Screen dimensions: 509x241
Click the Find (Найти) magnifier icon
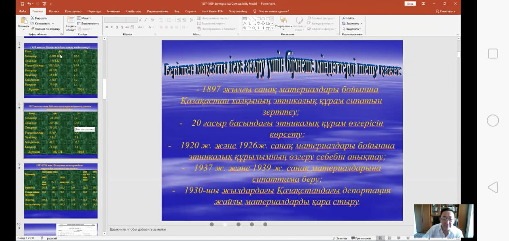tap(344, 18)
